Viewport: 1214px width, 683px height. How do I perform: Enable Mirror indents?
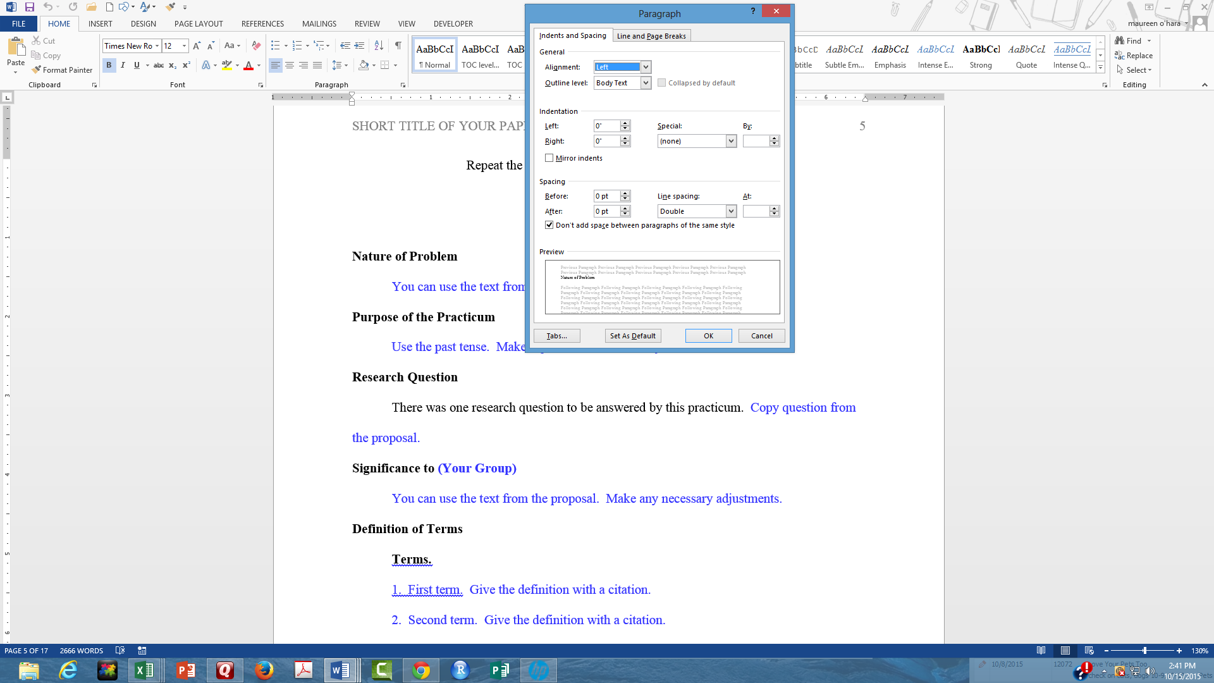click(x=549, y=157)
